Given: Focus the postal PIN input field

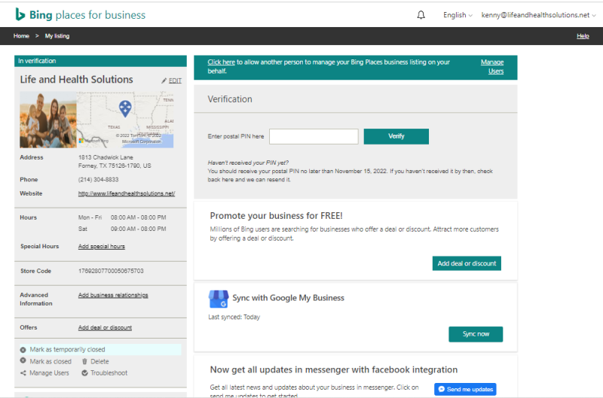Looking at the screenshot, I should 314,136.
